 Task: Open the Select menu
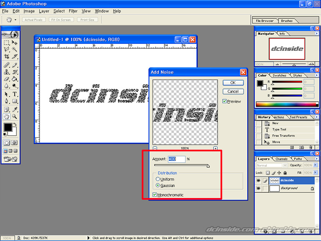59,11
